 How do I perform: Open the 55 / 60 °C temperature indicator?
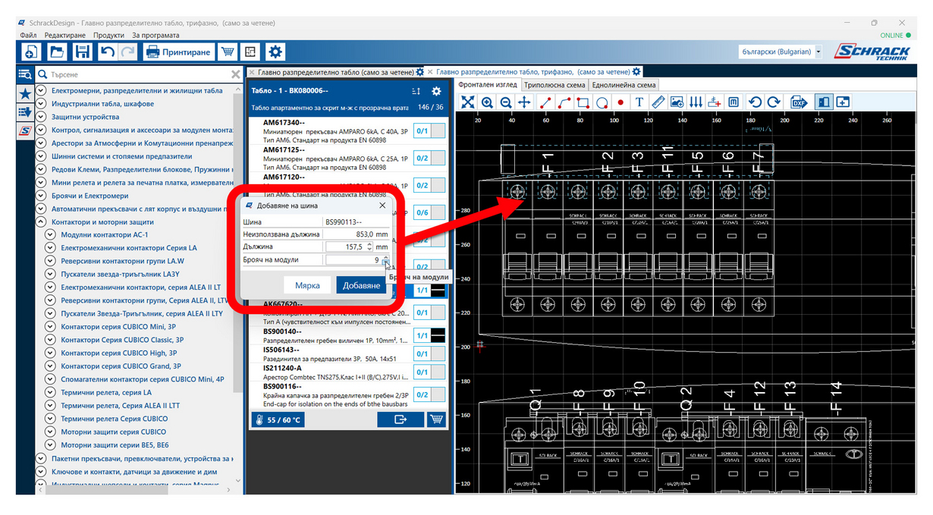[x=278, y=419]
